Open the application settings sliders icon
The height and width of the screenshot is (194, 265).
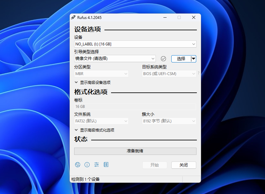coord(97,164)
